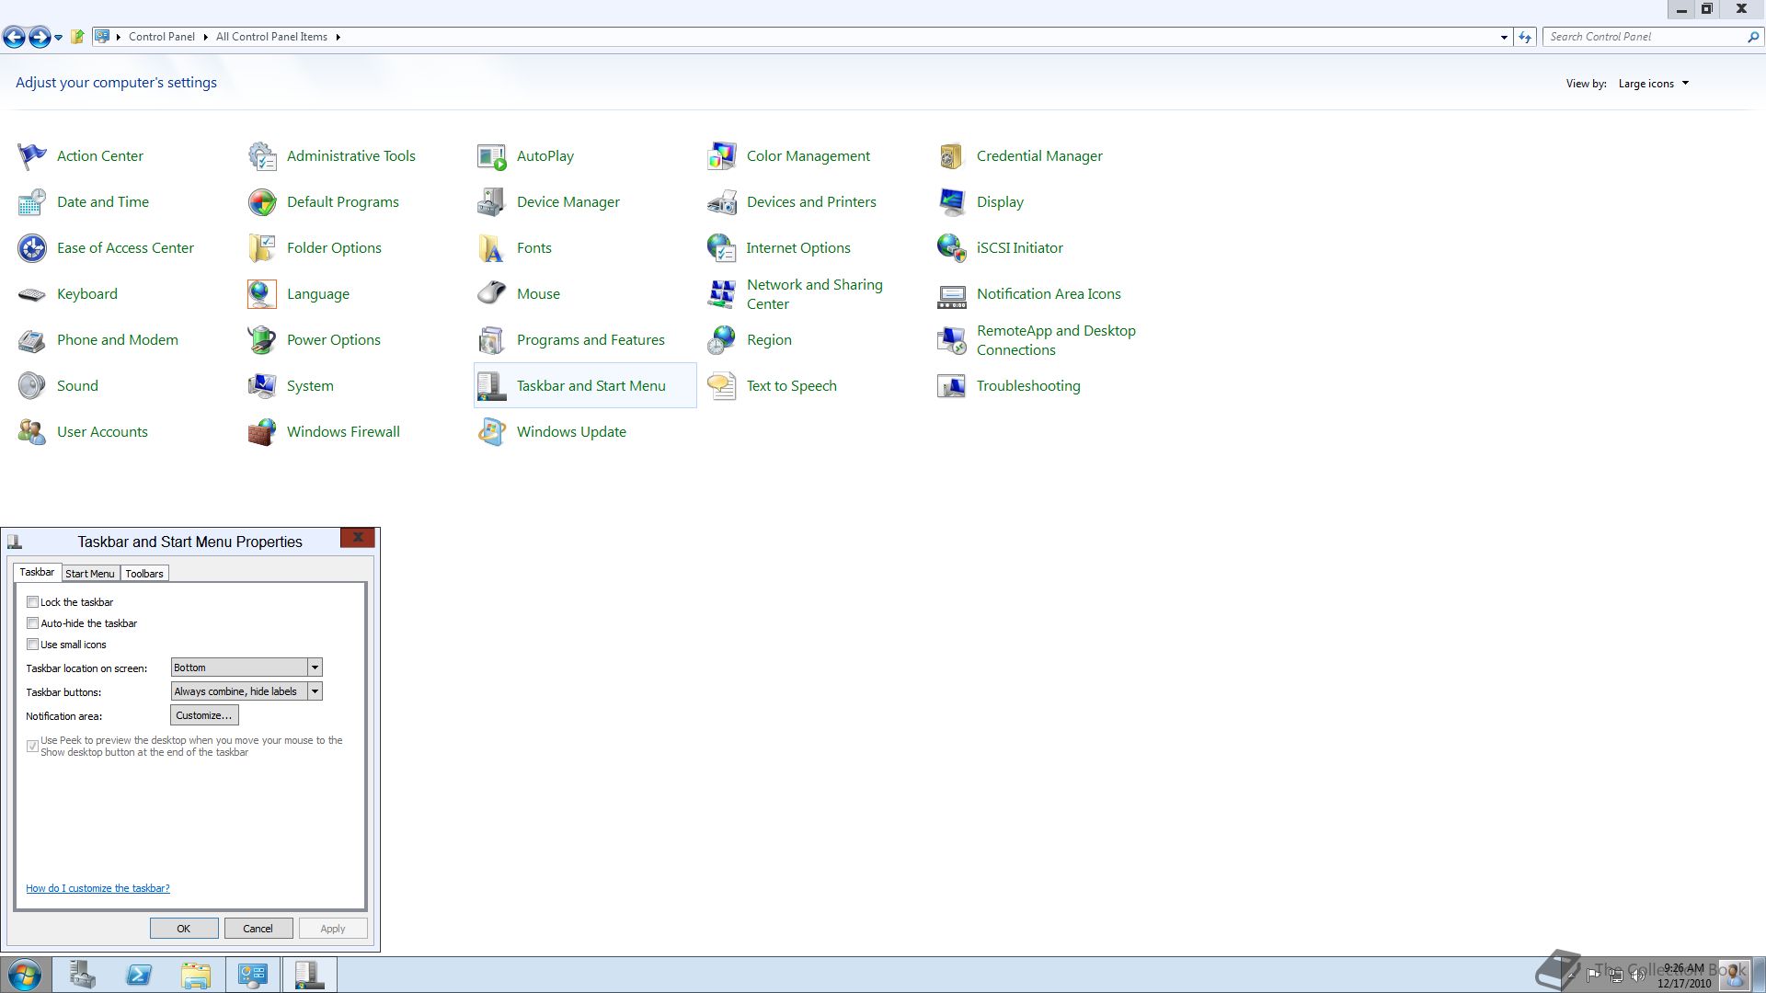Image resolution: width=1766 pixels, height=993 pixels.
Task: Switch to the Toolbars tab
Action: [144, 574]
